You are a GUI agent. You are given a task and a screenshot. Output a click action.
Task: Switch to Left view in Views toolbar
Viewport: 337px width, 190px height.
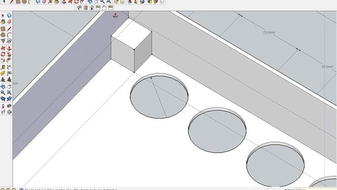pyautogui.click(x=111, y=8)
